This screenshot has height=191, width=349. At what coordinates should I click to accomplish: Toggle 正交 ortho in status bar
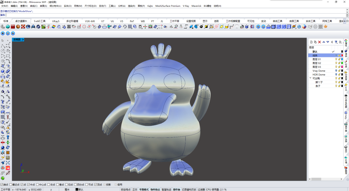(135, 189)
